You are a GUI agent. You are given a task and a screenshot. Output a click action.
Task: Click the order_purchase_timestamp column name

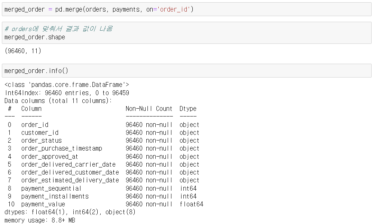tap(62, 148)
